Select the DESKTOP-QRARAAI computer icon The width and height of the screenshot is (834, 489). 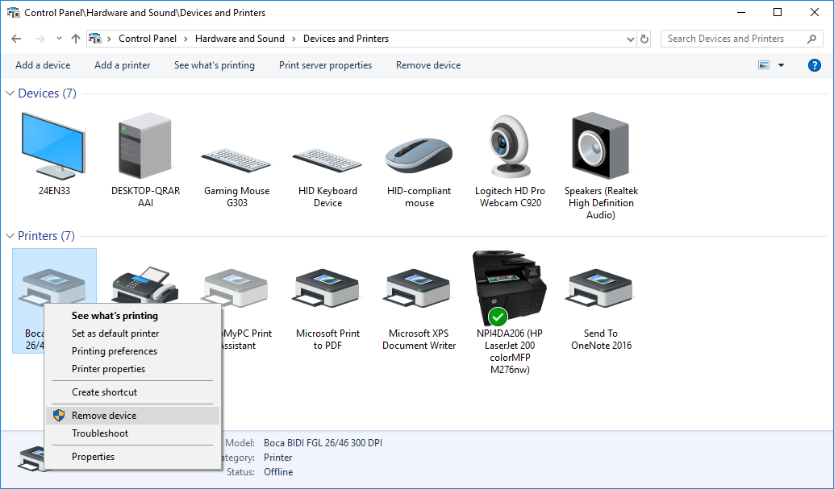(x=145, y=146)
